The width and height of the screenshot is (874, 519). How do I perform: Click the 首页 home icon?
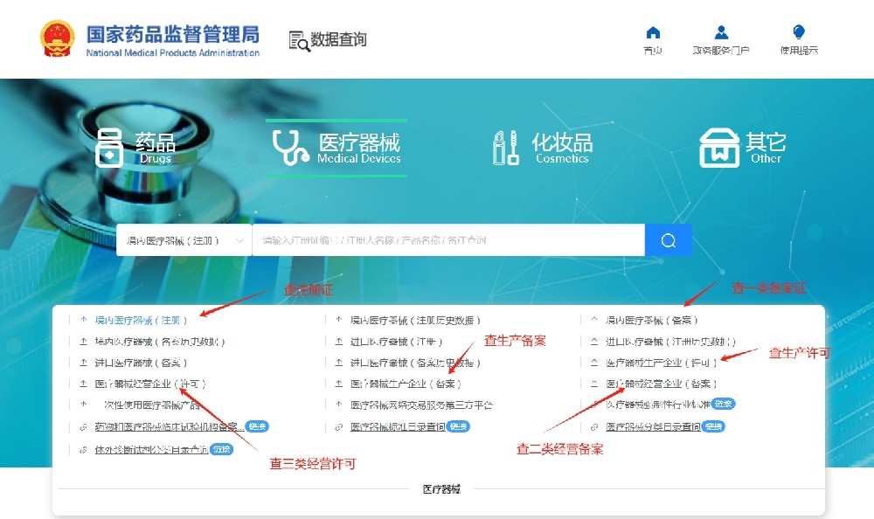(653, 33)
